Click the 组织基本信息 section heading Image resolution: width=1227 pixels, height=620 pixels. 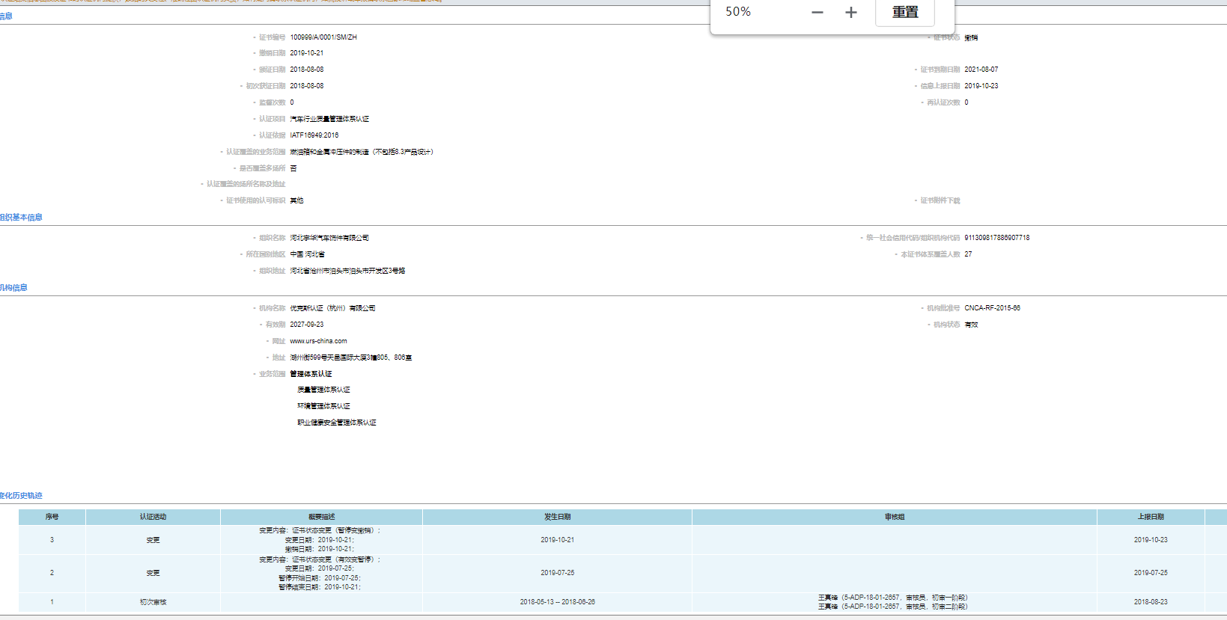(x=21, y=218)
